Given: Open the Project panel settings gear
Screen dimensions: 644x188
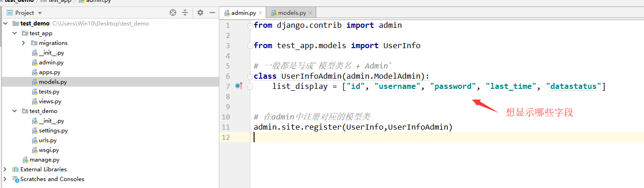Looking at the screenshot, I should pyautogui.click(x=200, y=13).
